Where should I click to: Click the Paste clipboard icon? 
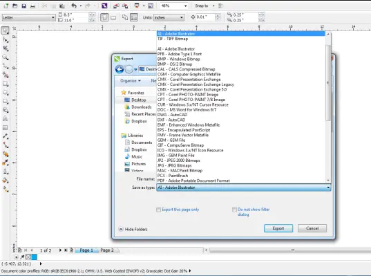click(x=62, y=6)
